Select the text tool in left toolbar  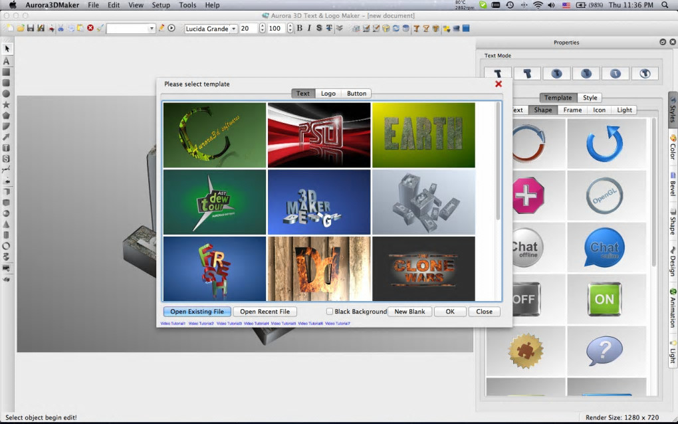pos(7,60)
